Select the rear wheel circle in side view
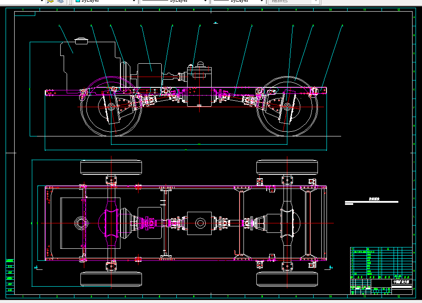The image size is (422, 303). (287, 107)
